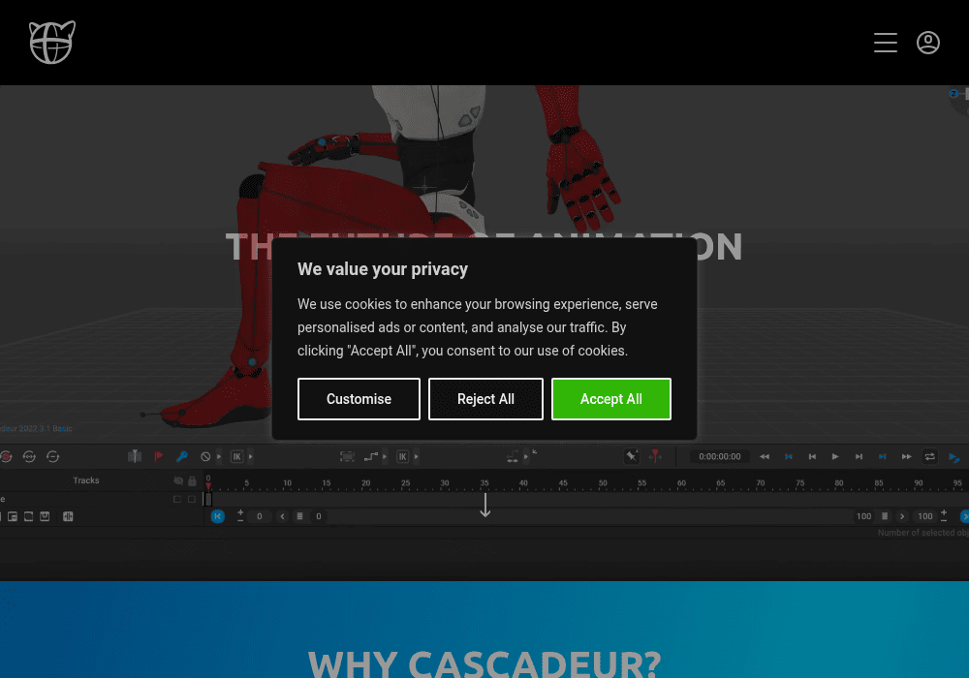Click the stepped interpolation curve icon
This screenshot has height=678, width=969.
pos(371,457)
